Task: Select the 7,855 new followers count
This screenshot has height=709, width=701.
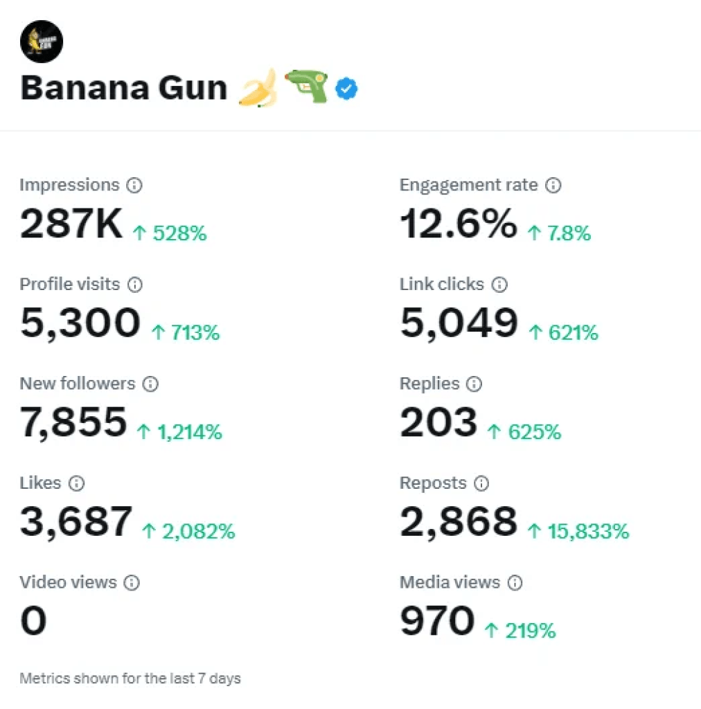Action: [x=73, y=422]
